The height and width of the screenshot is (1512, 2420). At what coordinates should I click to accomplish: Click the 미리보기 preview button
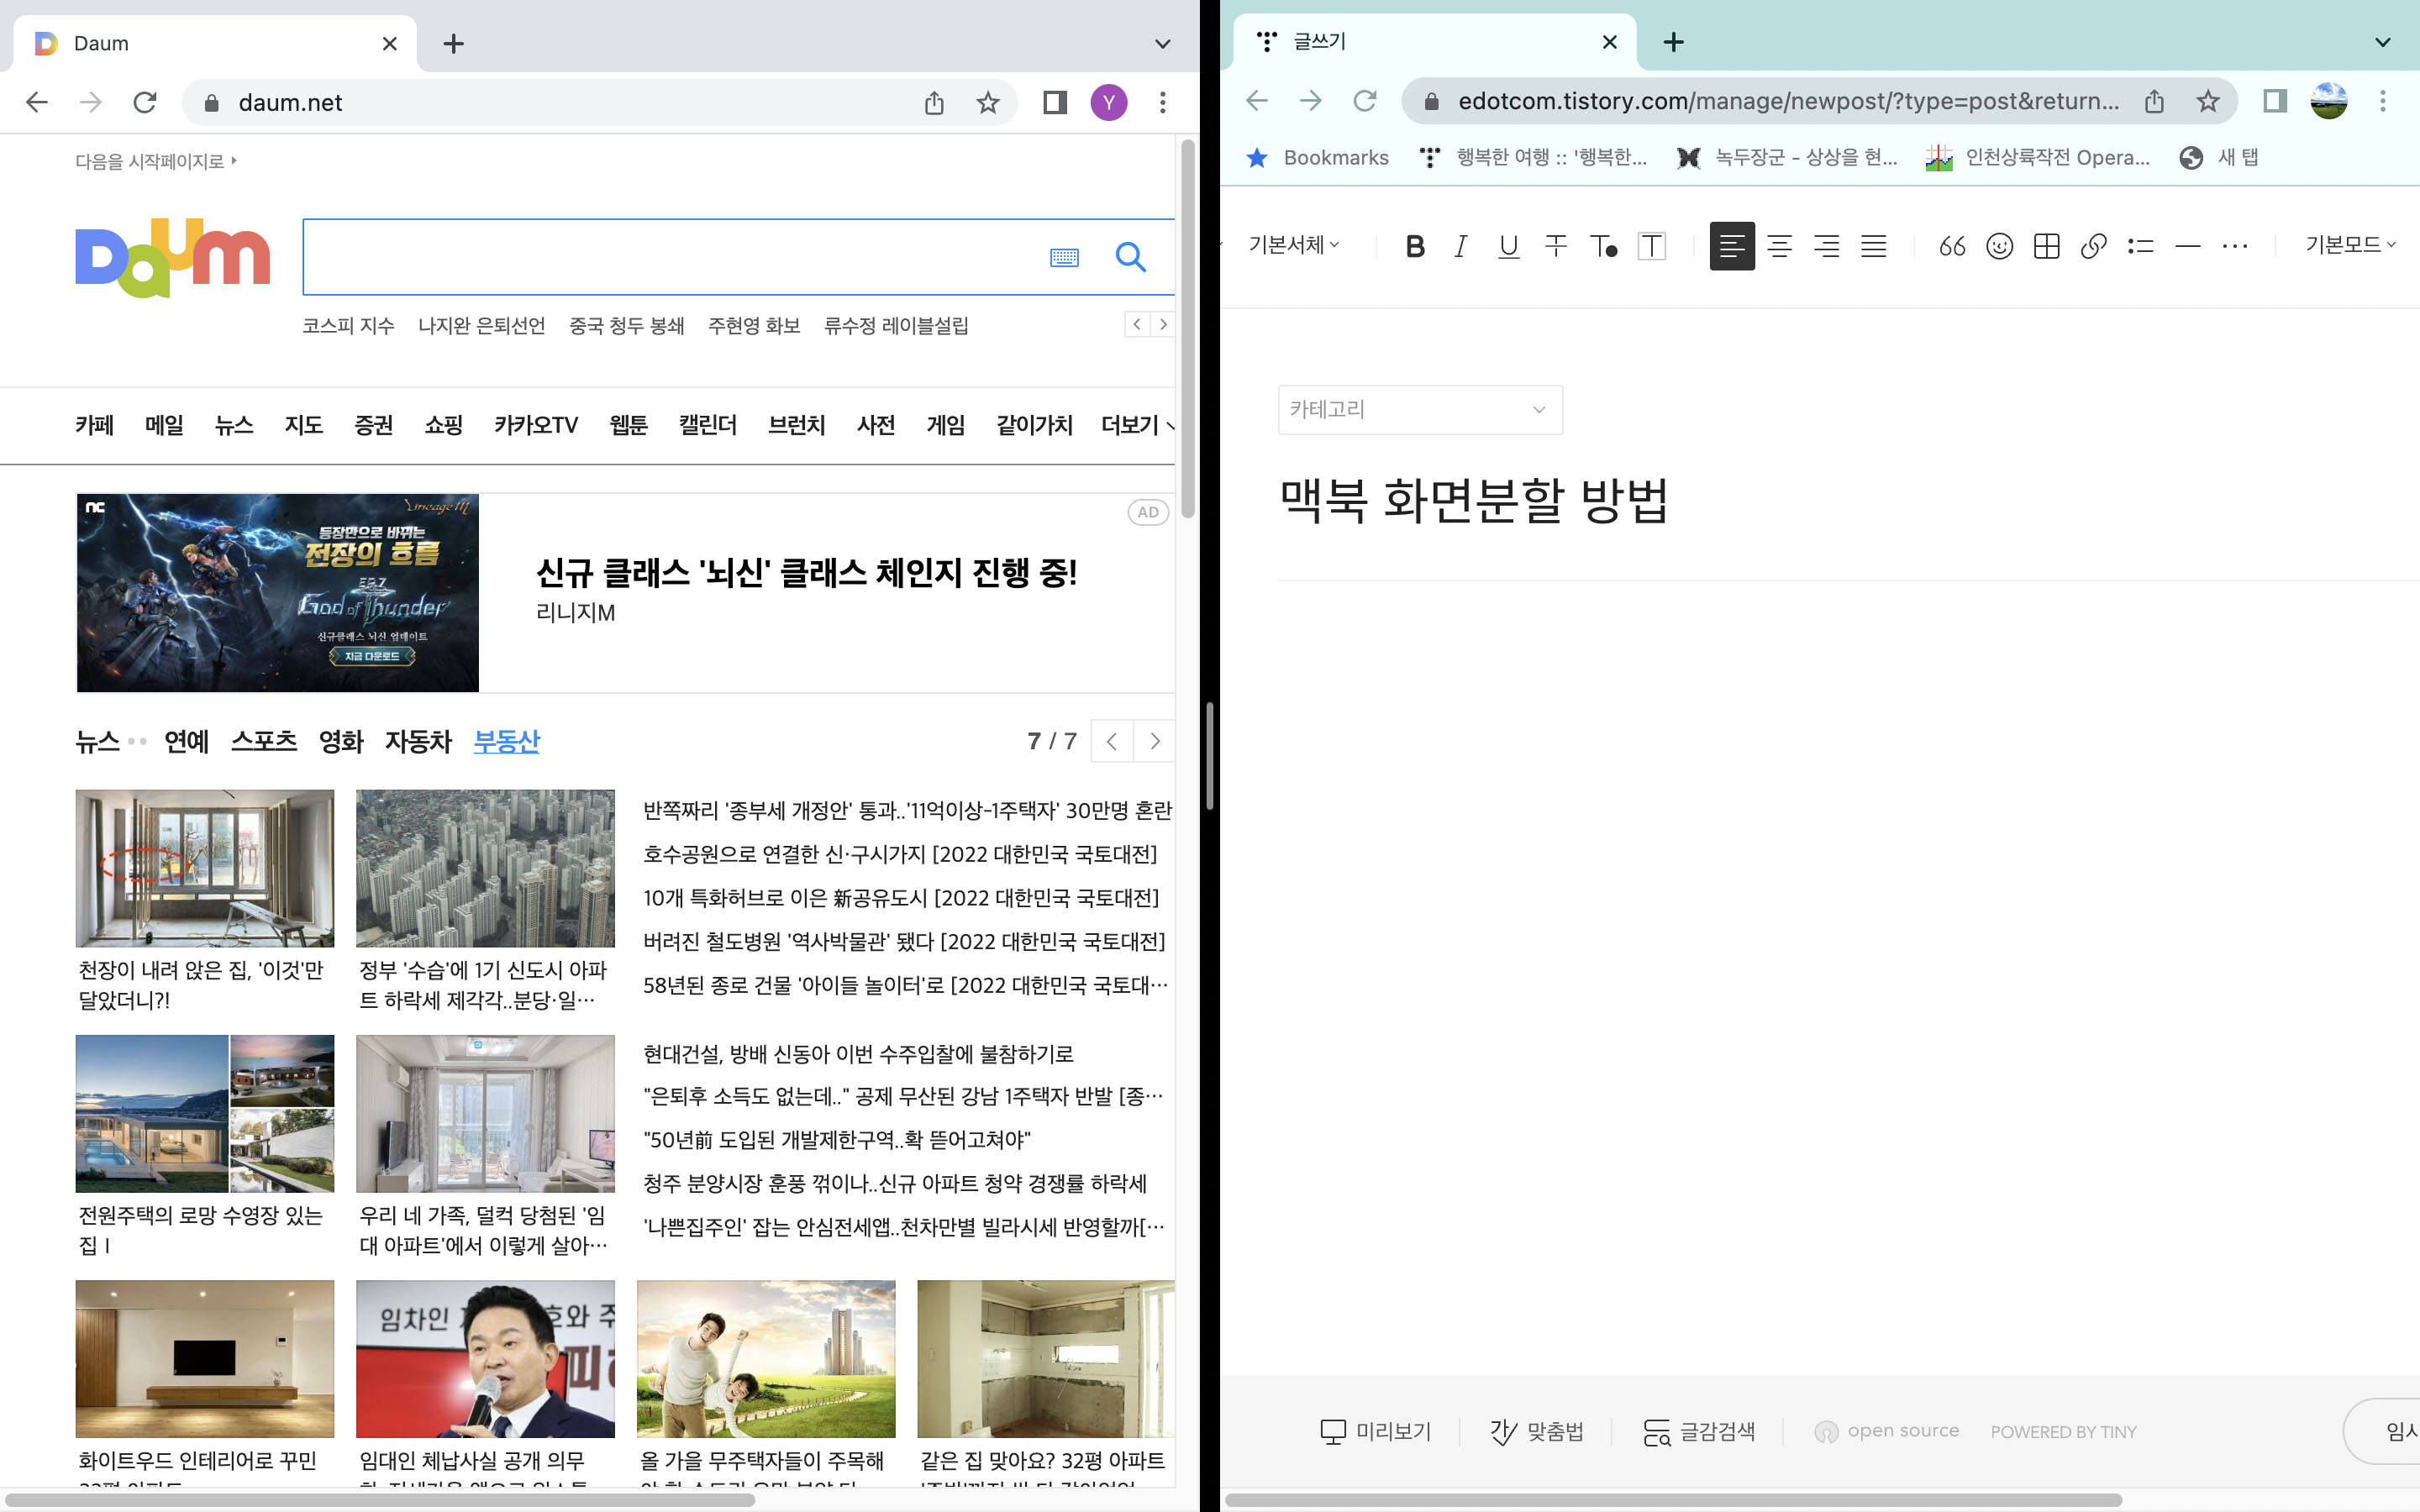1375,1431
